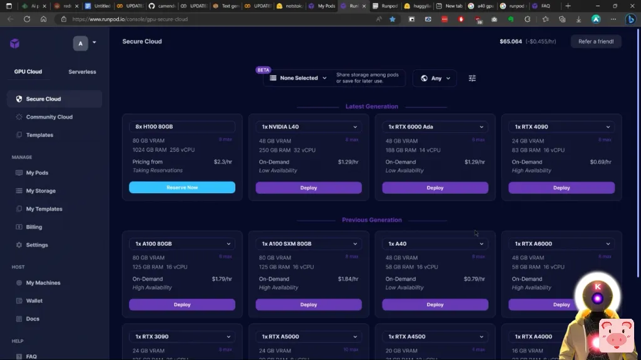This screenshot has width=641, height=360.
Task: Click the bookmark star icon
Action: 392,19
